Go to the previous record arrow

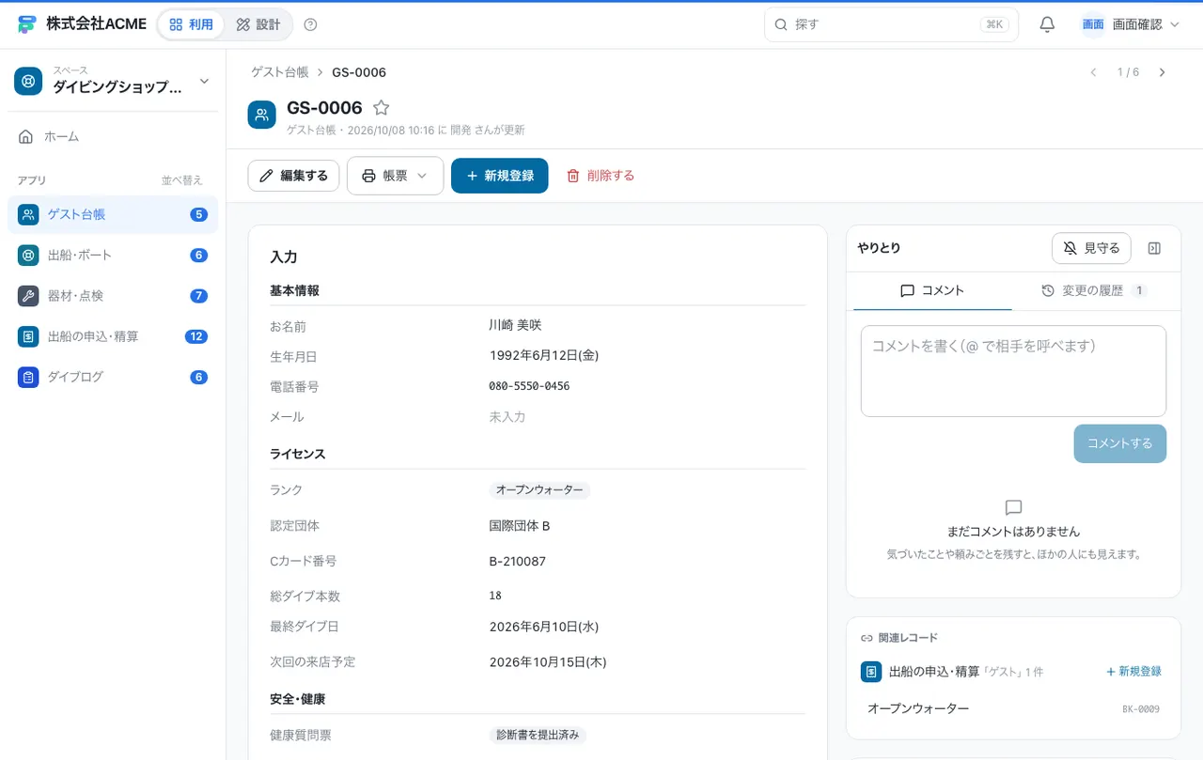(x=1093, y=72)
